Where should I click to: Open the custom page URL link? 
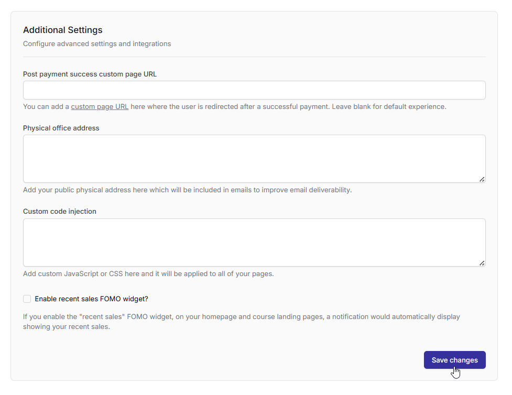click(100, 106)
